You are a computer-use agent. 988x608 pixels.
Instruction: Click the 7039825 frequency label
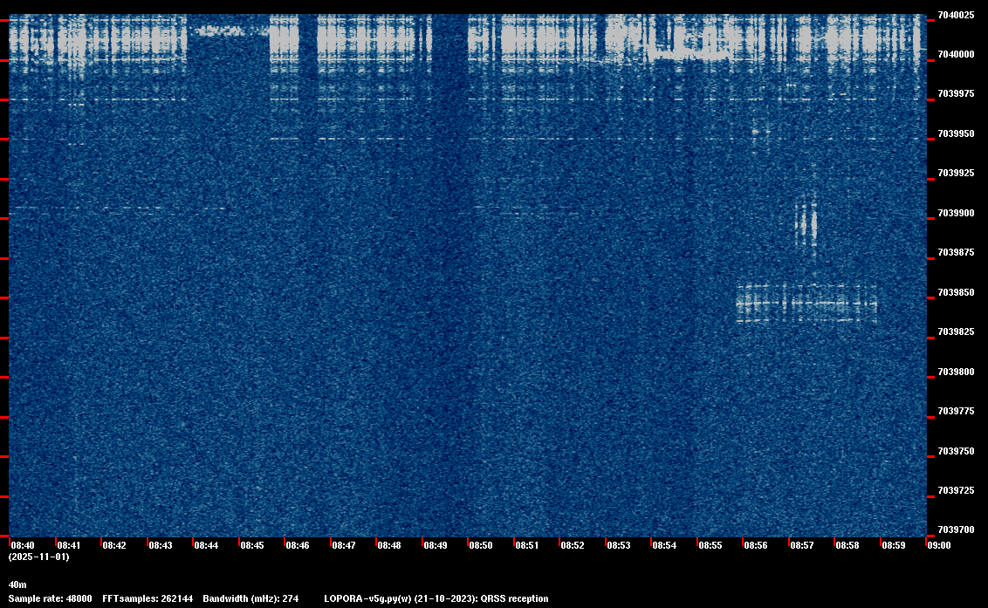[x=956, y=332]
